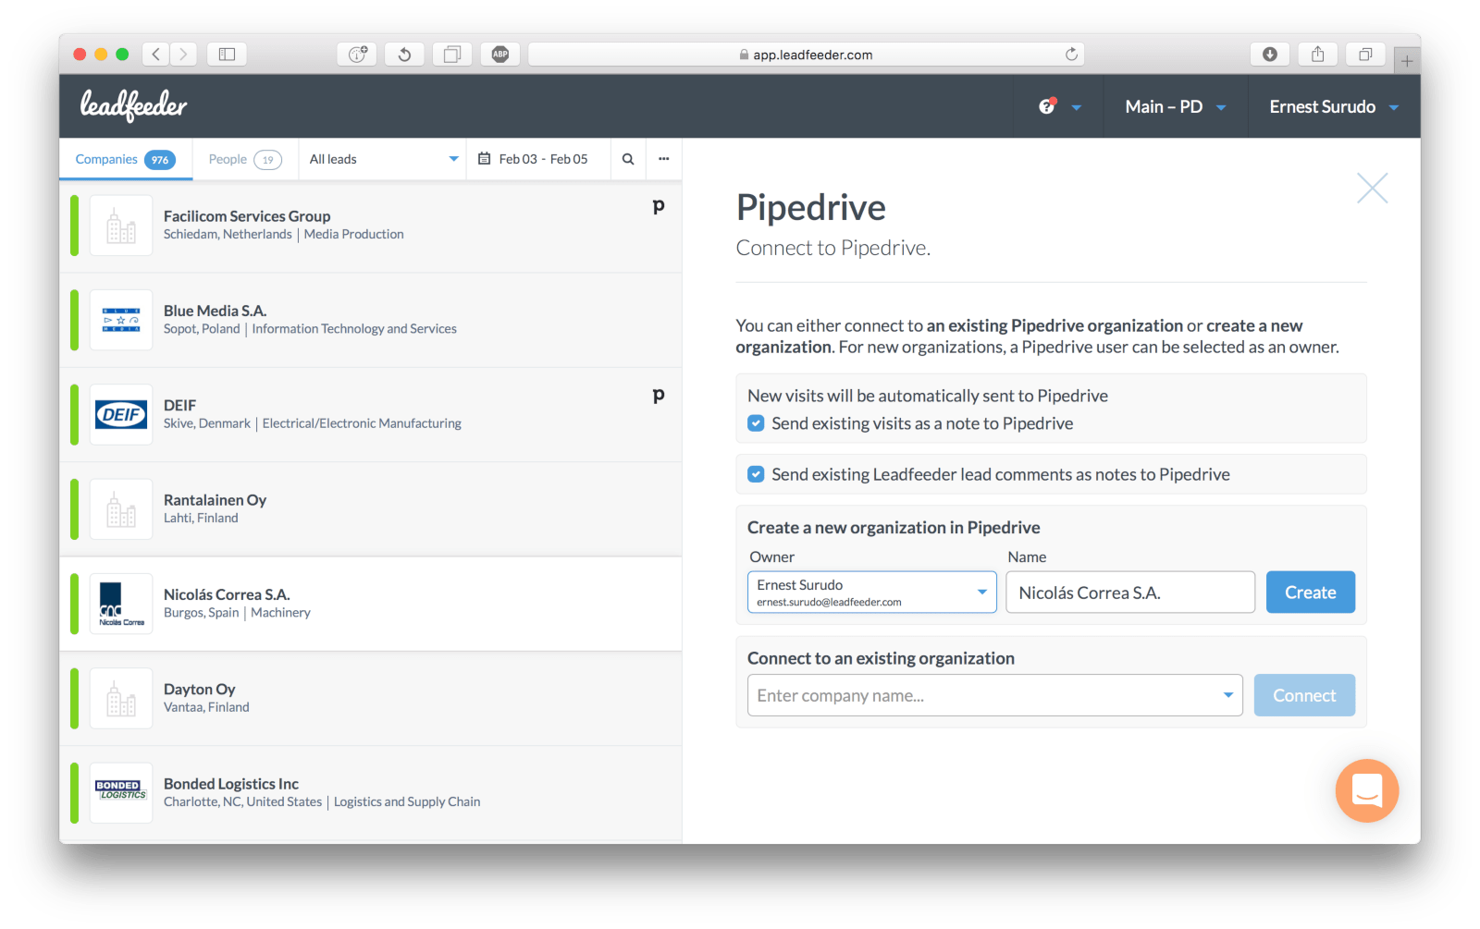Uncheck Send existing visits as a note to Pipedrive
The height and width of the screenshot is (929, 1480).
[756, 422]
